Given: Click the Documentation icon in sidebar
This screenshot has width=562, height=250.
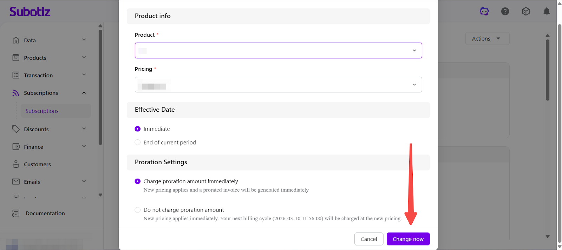Looking at the screenshot, I should 16,213.
